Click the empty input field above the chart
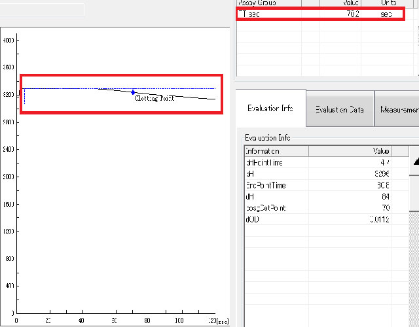Image resolution: width=419 pixels, height=327 pixels. tap(42, 10)
